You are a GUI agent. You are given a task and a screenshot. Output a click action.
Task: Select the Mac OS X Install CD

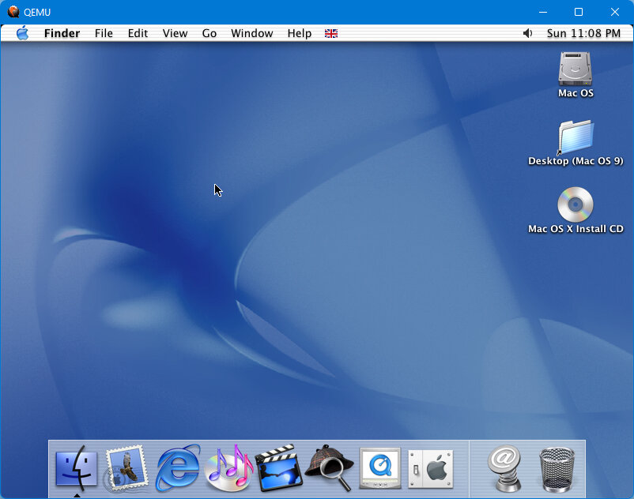[575, 204]
